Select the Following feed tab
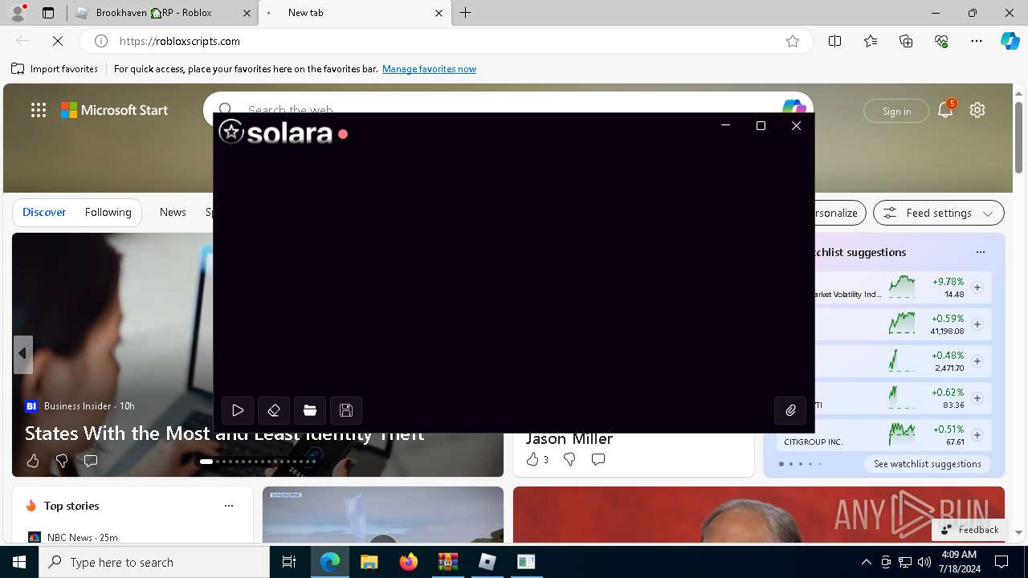The width and height of the screenshot is (1028, 578). [x=108, y=212]
